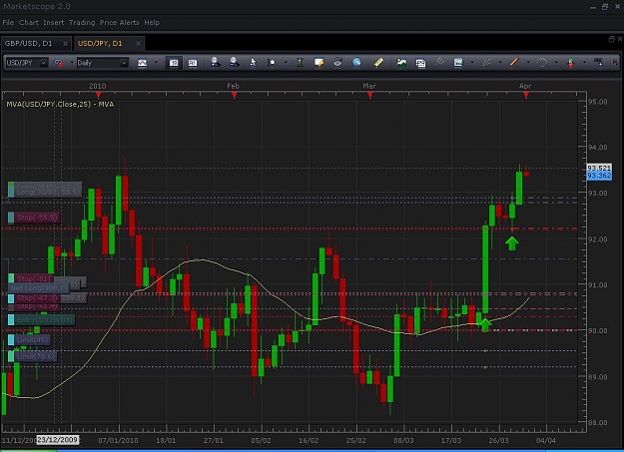The image size is (624, 452).
Task: Click the 23/12/2009 date label
Action: (x=58, y=440)
